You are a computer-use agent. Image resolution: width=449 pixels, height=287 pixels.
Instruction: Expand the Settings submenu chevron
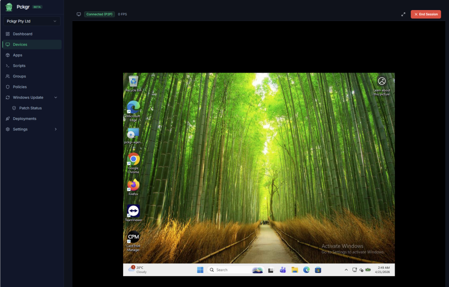[55, 129]
